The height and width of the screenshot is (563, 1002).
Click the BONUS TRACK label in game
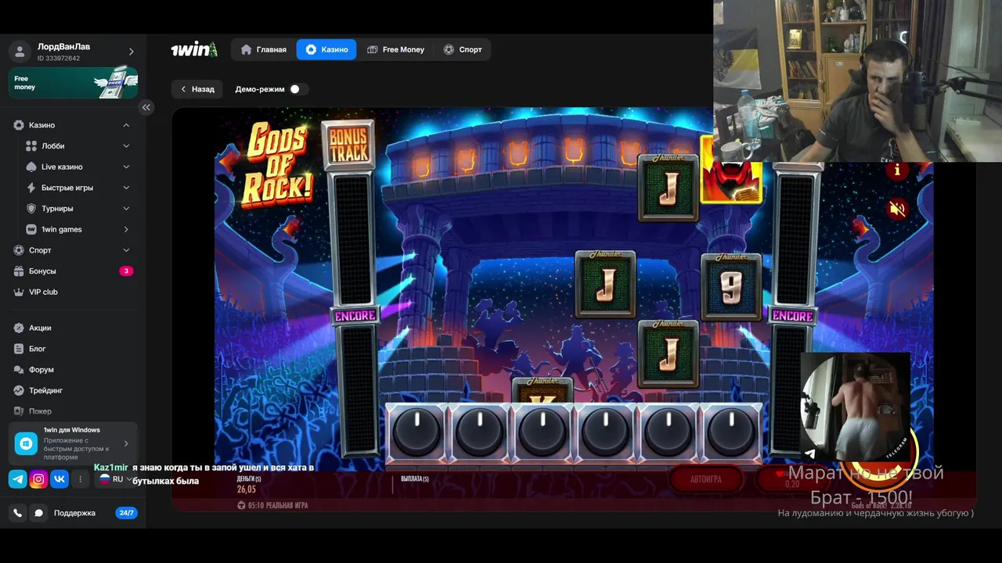pos(348,145)
